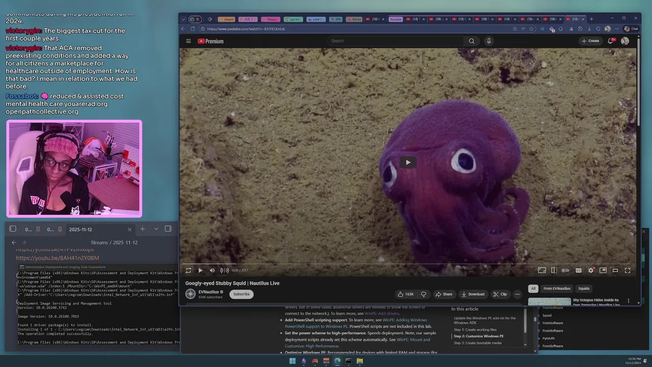Screen dimensions: 652x367
Task: Create a Clip of the video
Action: click(x=500, y=294)
